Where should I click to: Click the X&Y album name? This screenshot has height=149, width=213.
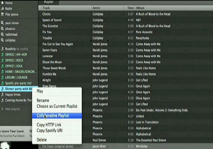coord(138,20)
